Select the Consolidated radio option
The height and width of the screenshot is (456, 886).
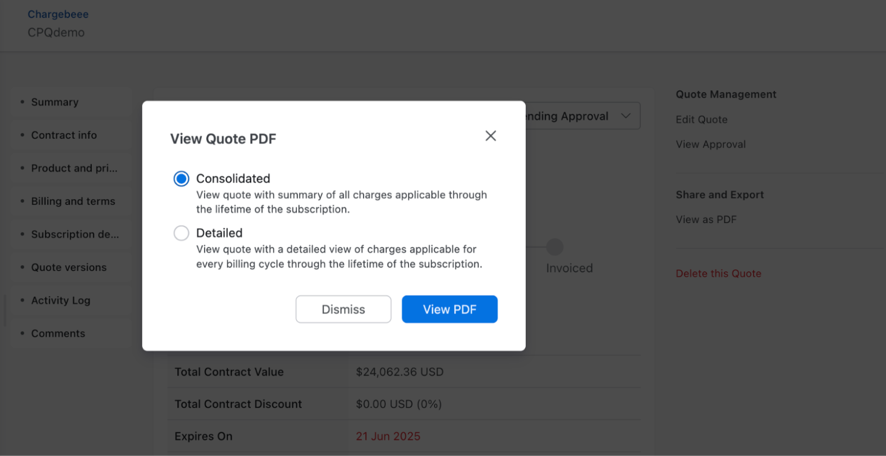[181, 179]
